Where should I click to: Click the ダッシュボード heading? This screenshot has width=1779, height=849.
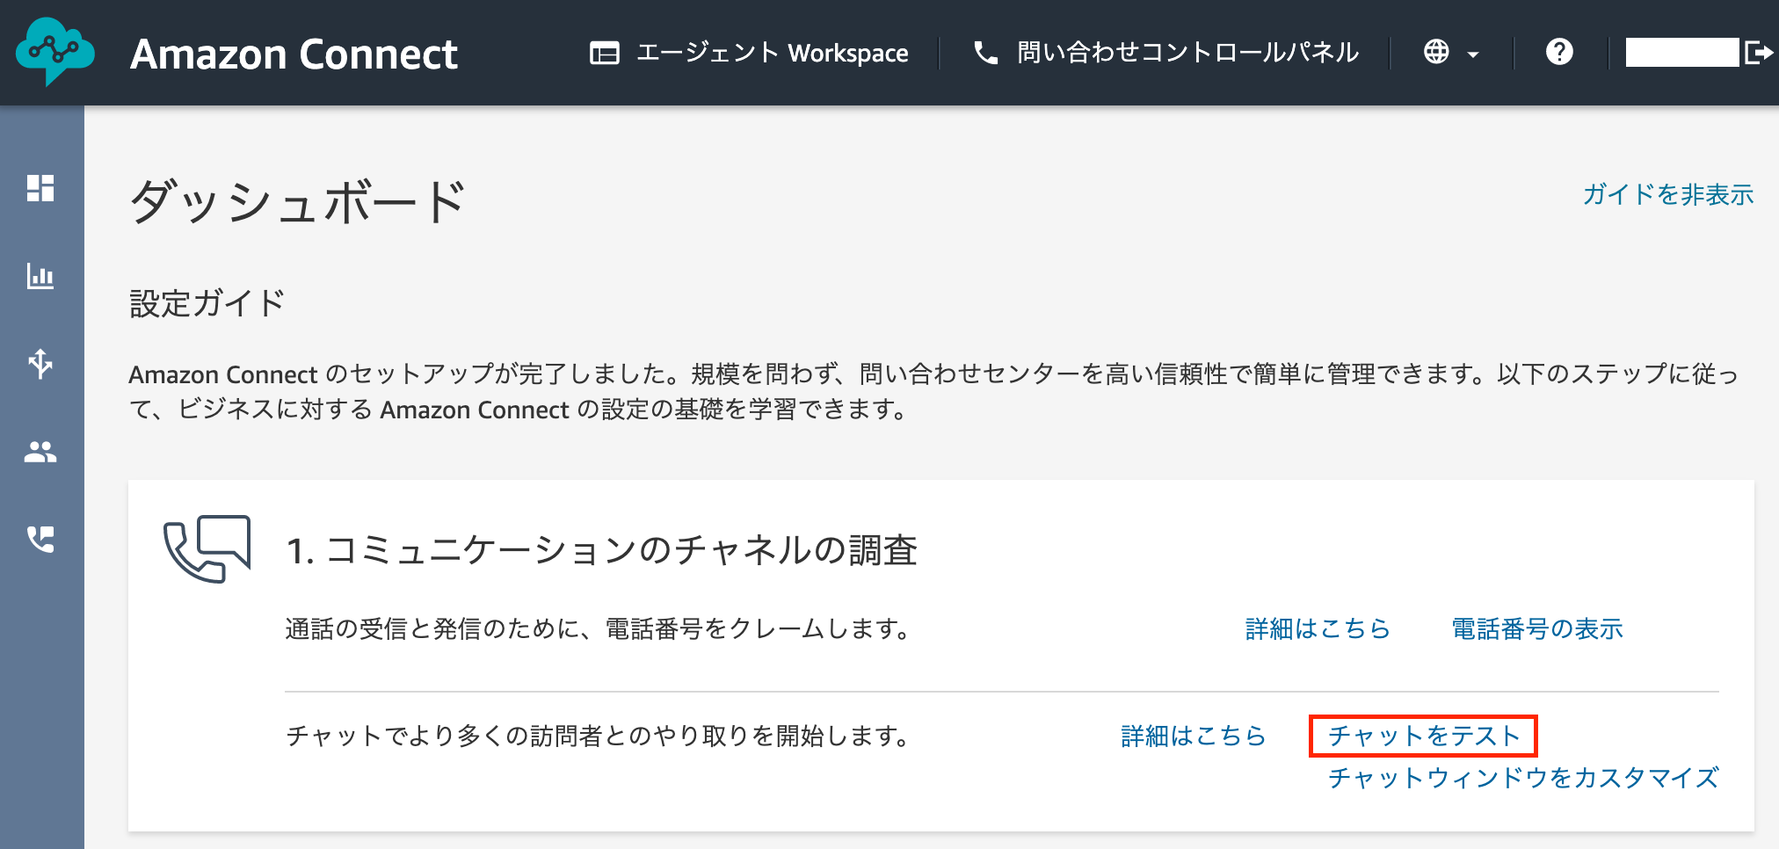click(x=297, y=201)
